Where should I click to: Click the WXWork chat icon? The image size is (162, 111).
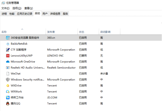(x=8, y=92)
